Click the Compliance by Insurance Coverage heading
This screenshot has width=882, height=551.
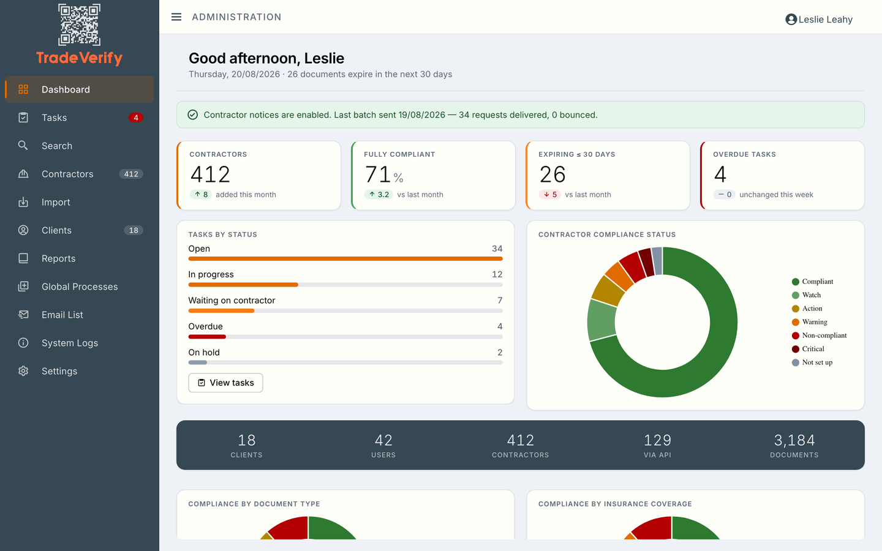(x=615, y=504)
